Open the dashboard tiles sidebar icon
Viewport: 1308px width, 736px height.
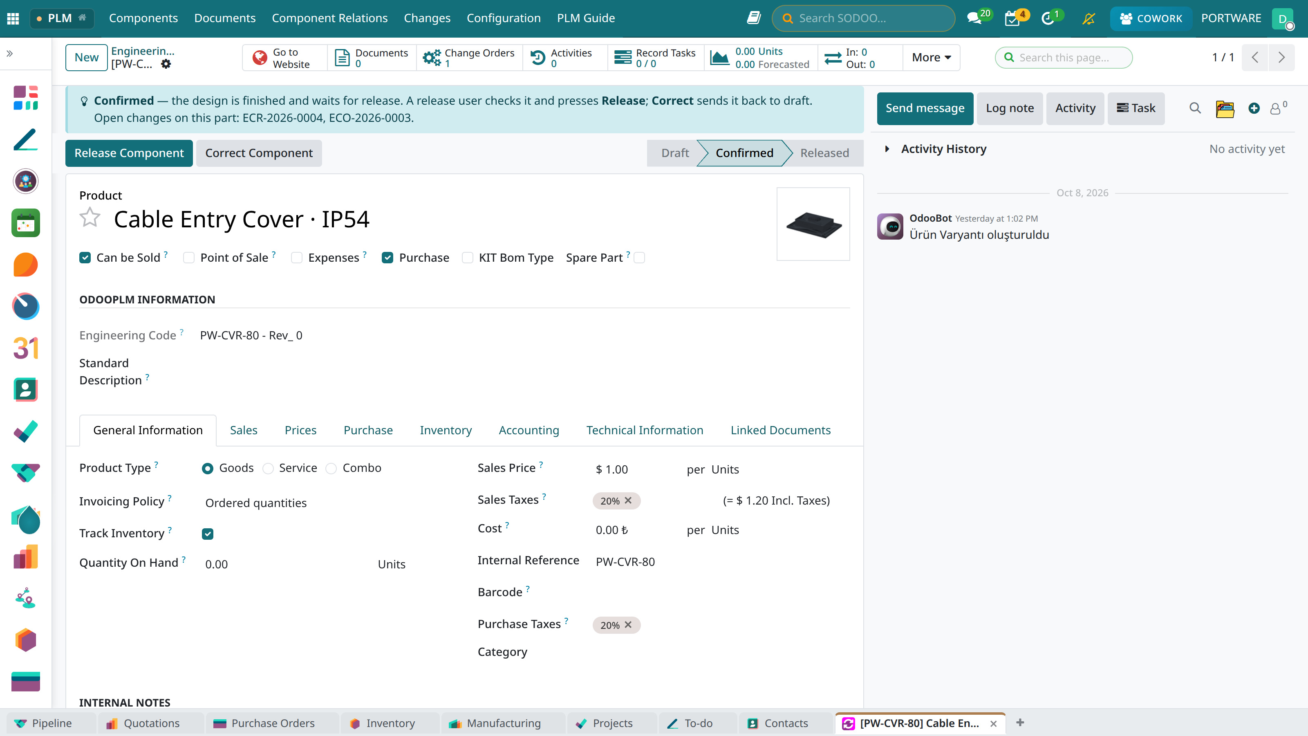[x=25, y=98]
